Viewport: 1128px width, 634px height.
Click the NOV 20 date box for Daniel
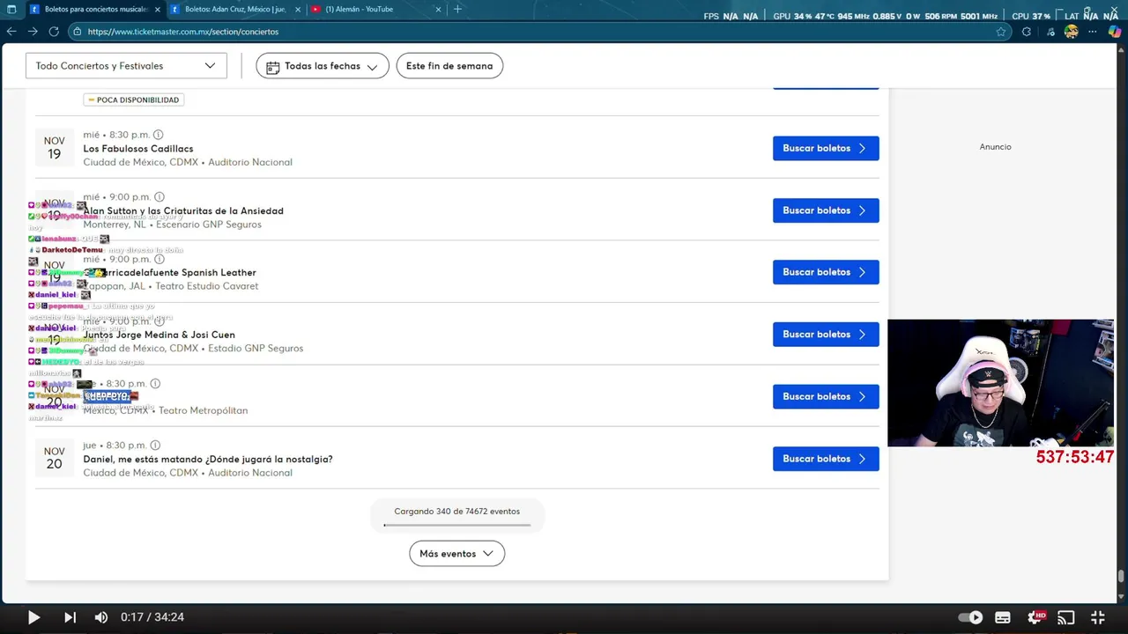click(x=55, y=458)
